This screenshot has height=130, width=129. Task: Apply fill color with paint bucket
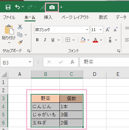point(83,40)
